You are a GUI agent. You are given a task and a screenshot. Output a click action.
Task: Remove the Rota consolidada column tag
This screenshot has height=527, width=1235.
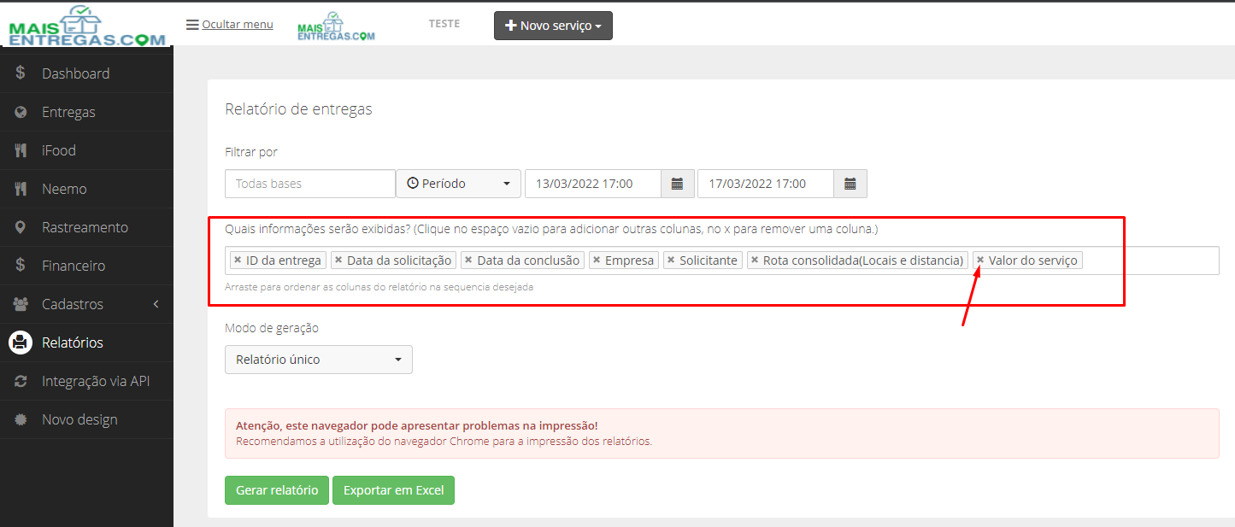coord(755,260)
